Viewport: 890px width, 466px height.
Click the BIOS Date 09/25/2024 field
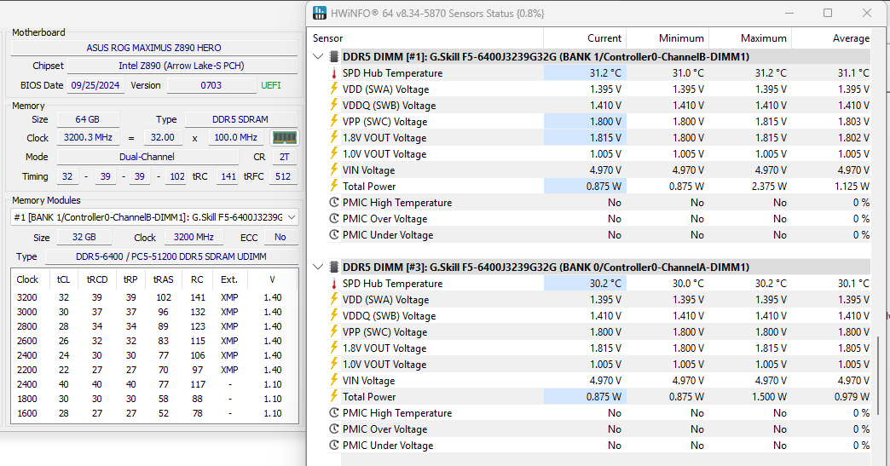pos(95,85)
